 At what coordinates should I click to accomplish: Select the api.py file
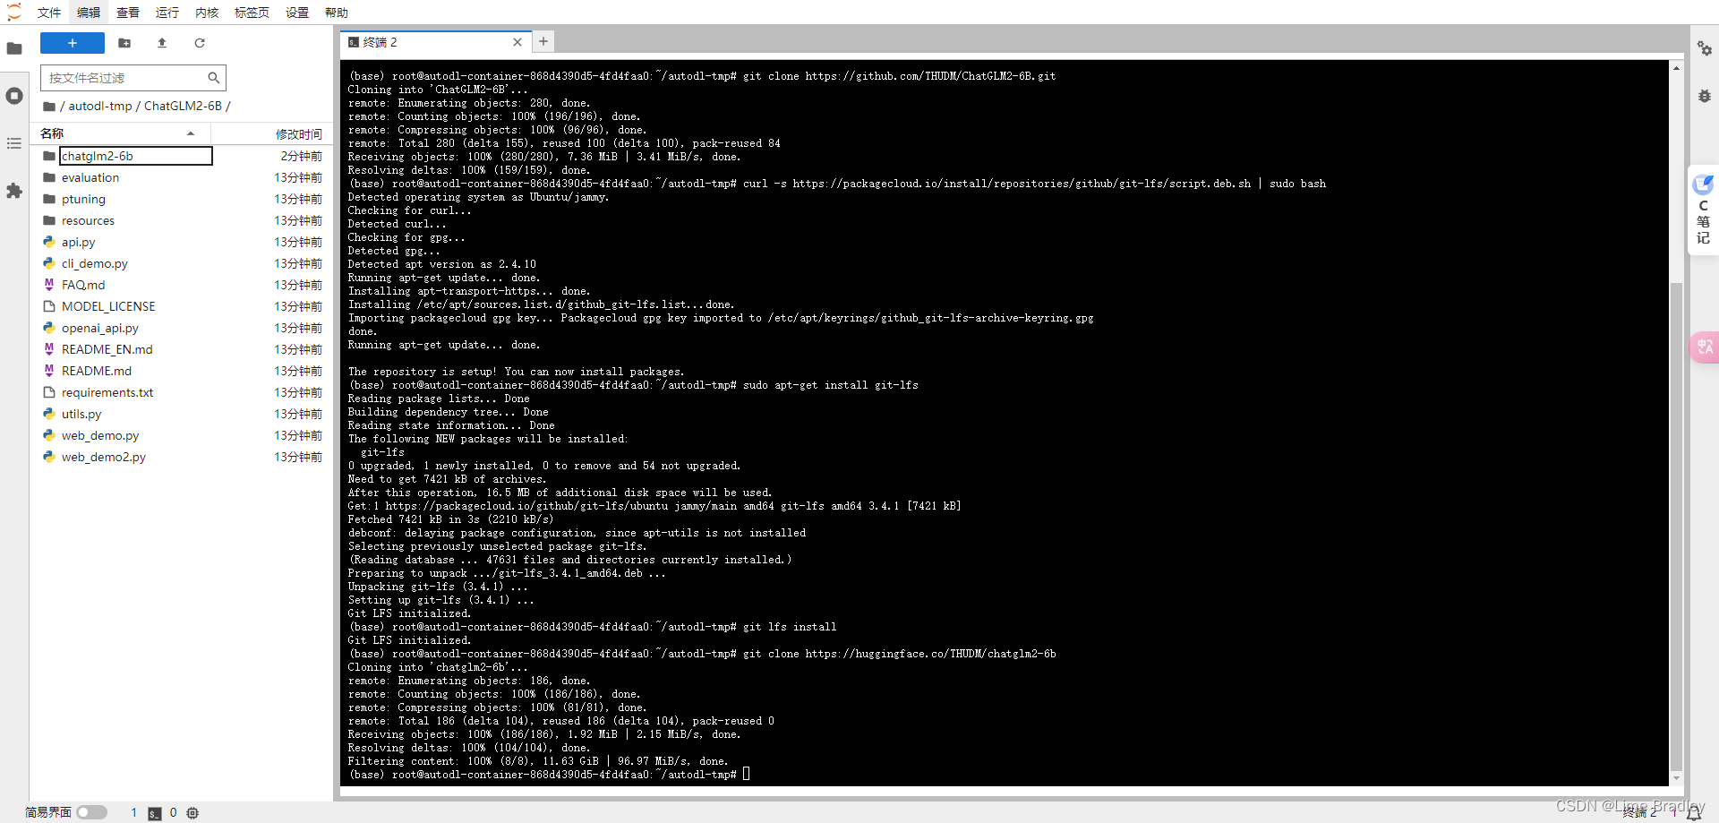[x=182, y=242]
